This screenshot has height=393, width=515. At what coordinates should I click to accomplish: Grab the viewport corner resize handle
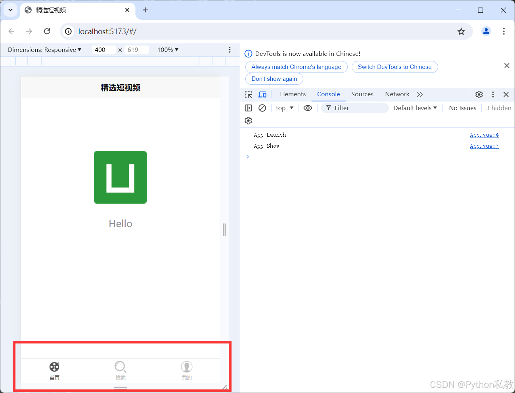[x=224, y=387]
